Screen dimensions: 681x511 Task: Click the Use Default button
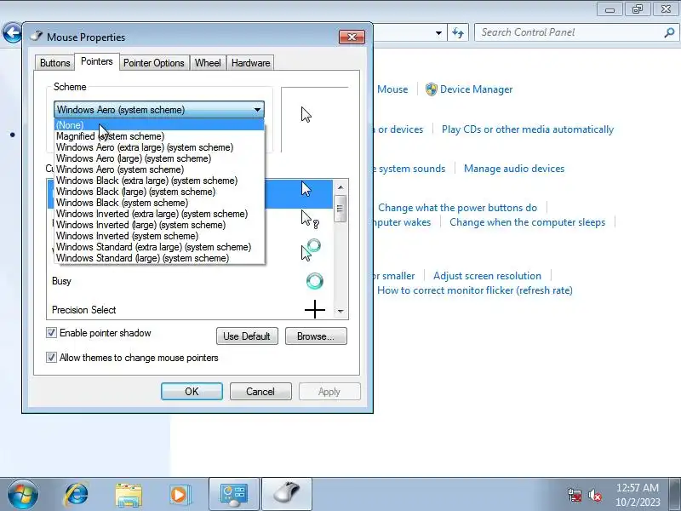247,336
